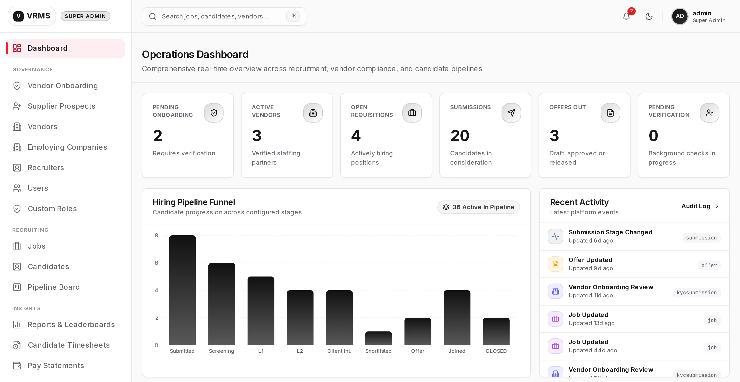Click the Submitted bar in the funnel chart

coord(182,290)
